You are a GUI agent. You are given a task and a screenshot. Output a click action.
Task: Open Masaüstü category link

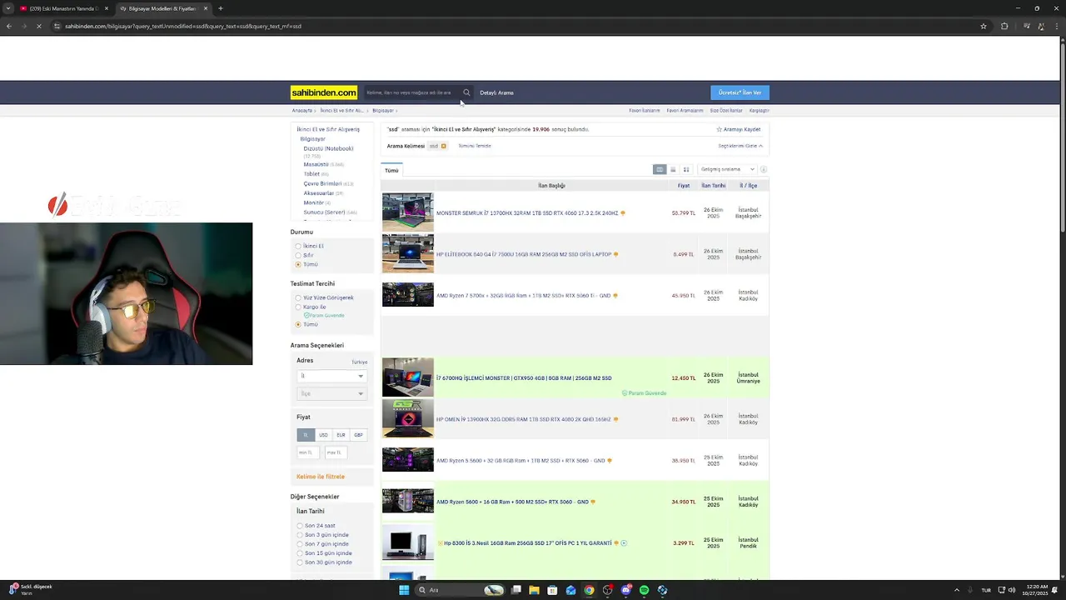[316, 164]
